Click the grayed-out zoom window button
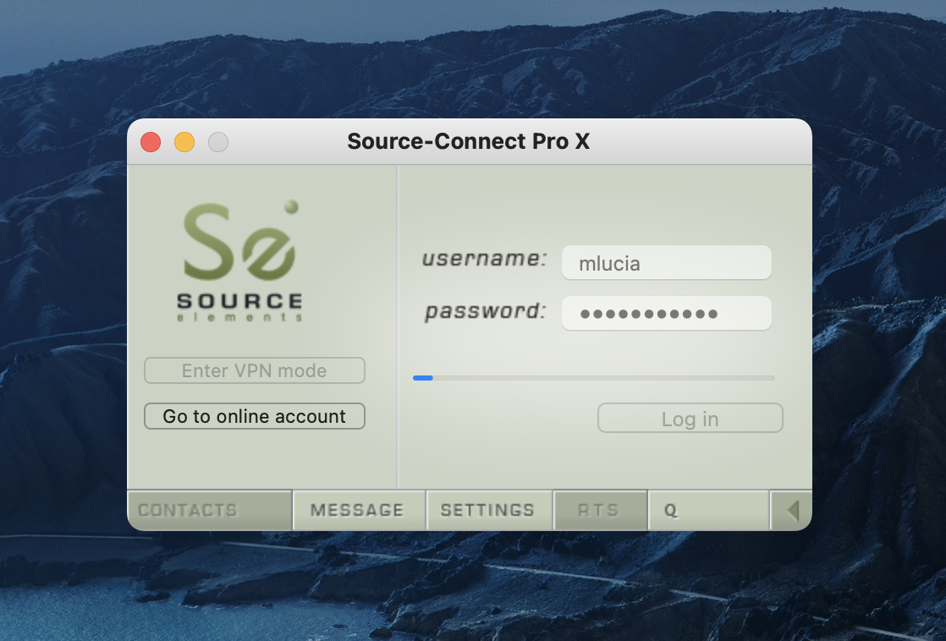 click(218, 142)
